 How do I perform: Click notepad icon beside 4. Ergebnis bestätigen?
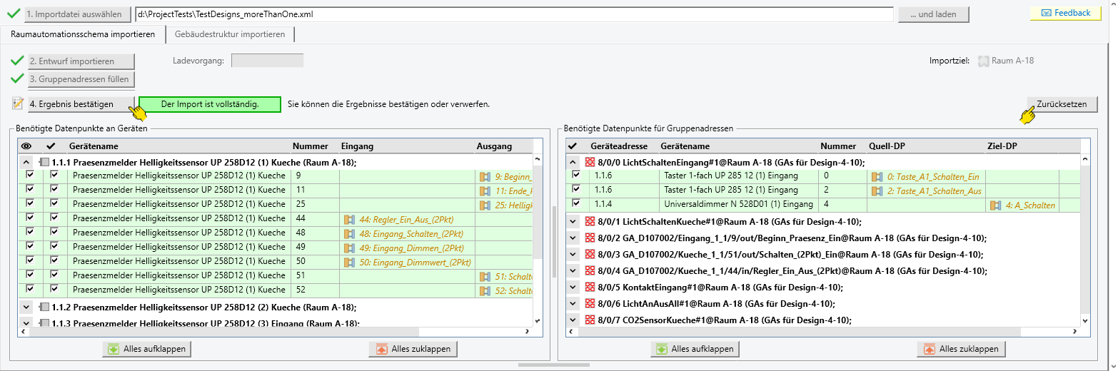(19, 104)
